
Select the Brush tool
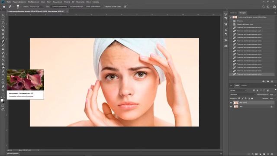3,45
